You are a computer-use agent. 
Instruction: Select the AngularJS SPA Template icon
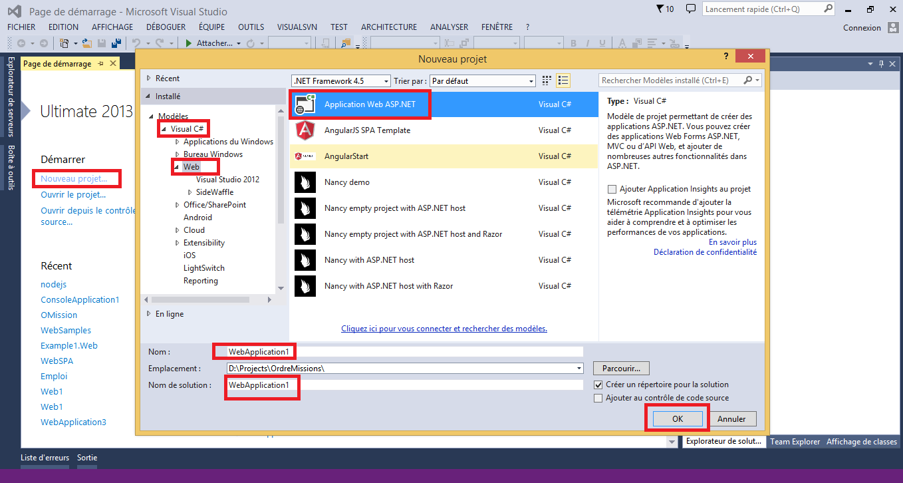tap(305, 130)
